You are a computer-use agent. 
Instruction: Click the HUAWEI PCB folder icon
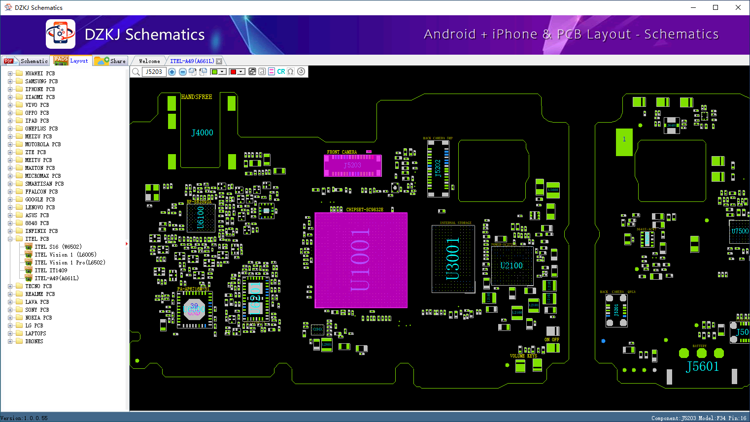coord(19,73)
